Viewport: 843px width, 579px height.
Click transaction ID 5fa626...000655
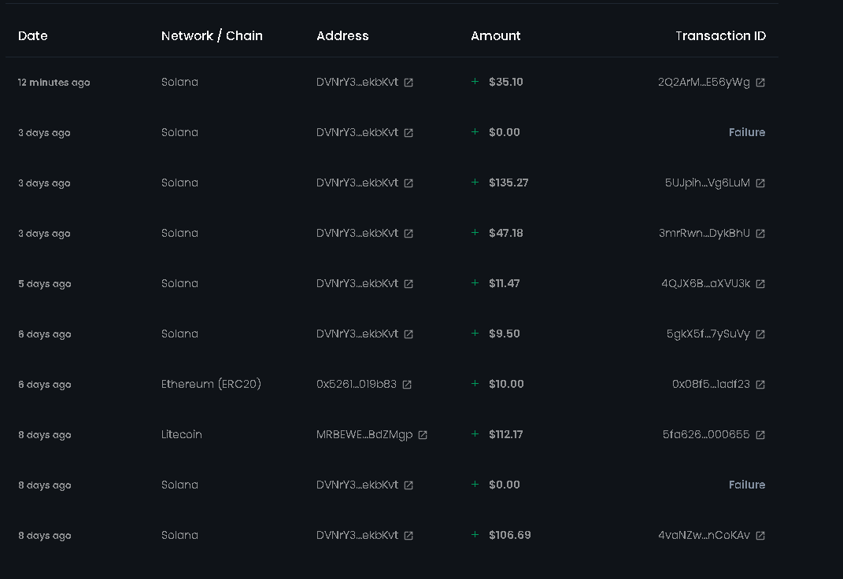[x=706, y=434]
